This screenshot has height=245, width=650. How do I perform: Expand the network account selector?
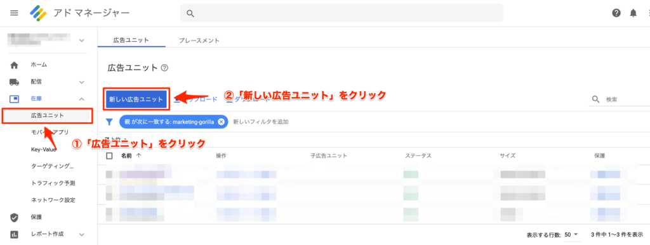(x=82, y=40)
